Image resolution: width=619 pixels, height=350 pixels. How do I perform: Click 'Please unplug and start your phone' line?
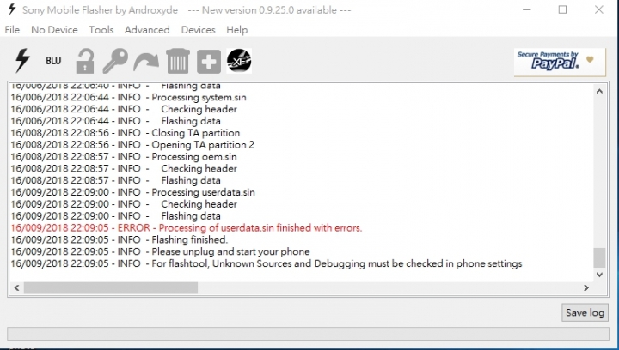click(160, 251)
